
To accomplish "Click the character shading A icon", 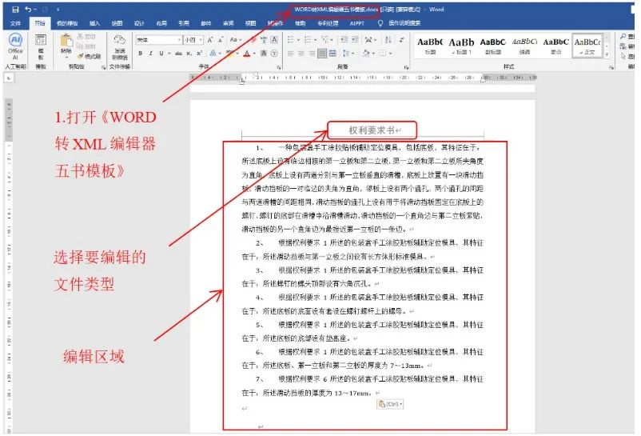I will click(264, 53).
